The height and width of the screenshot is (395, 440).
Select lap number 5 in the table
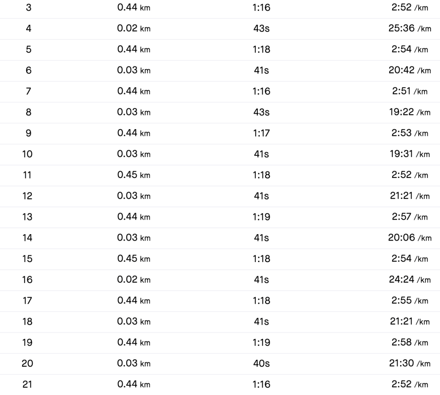[x=28, y=49]
